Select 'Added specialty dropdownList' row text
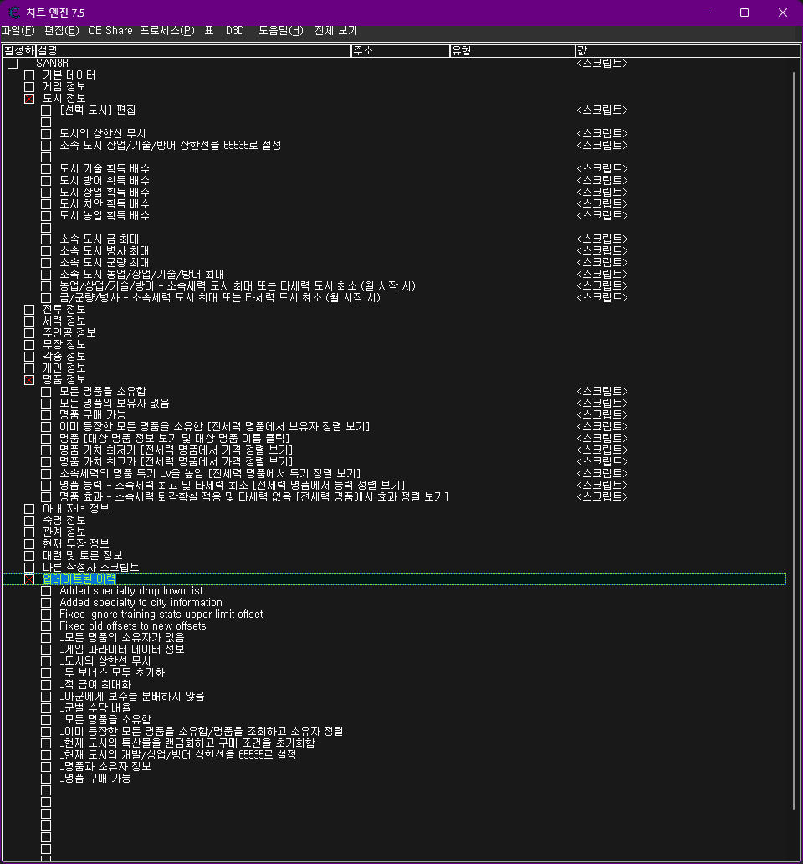Viewport: 803px width, 864px height. pos(131,591)
